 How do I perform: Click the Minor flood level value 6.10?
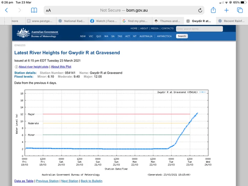click(x=51, y=77)
